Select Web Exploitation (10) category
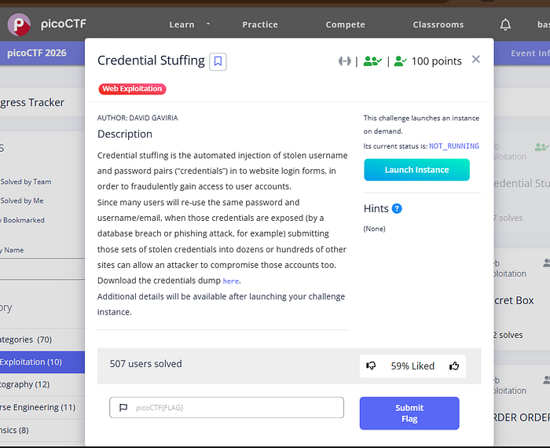 pos(42,362)
